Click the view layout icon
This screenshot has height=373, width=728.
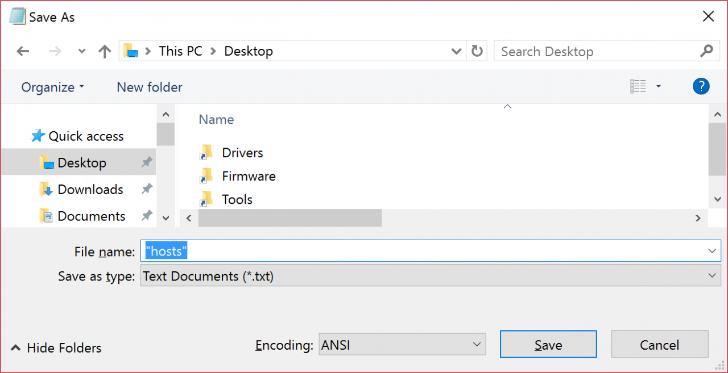(x=638, y=86)
